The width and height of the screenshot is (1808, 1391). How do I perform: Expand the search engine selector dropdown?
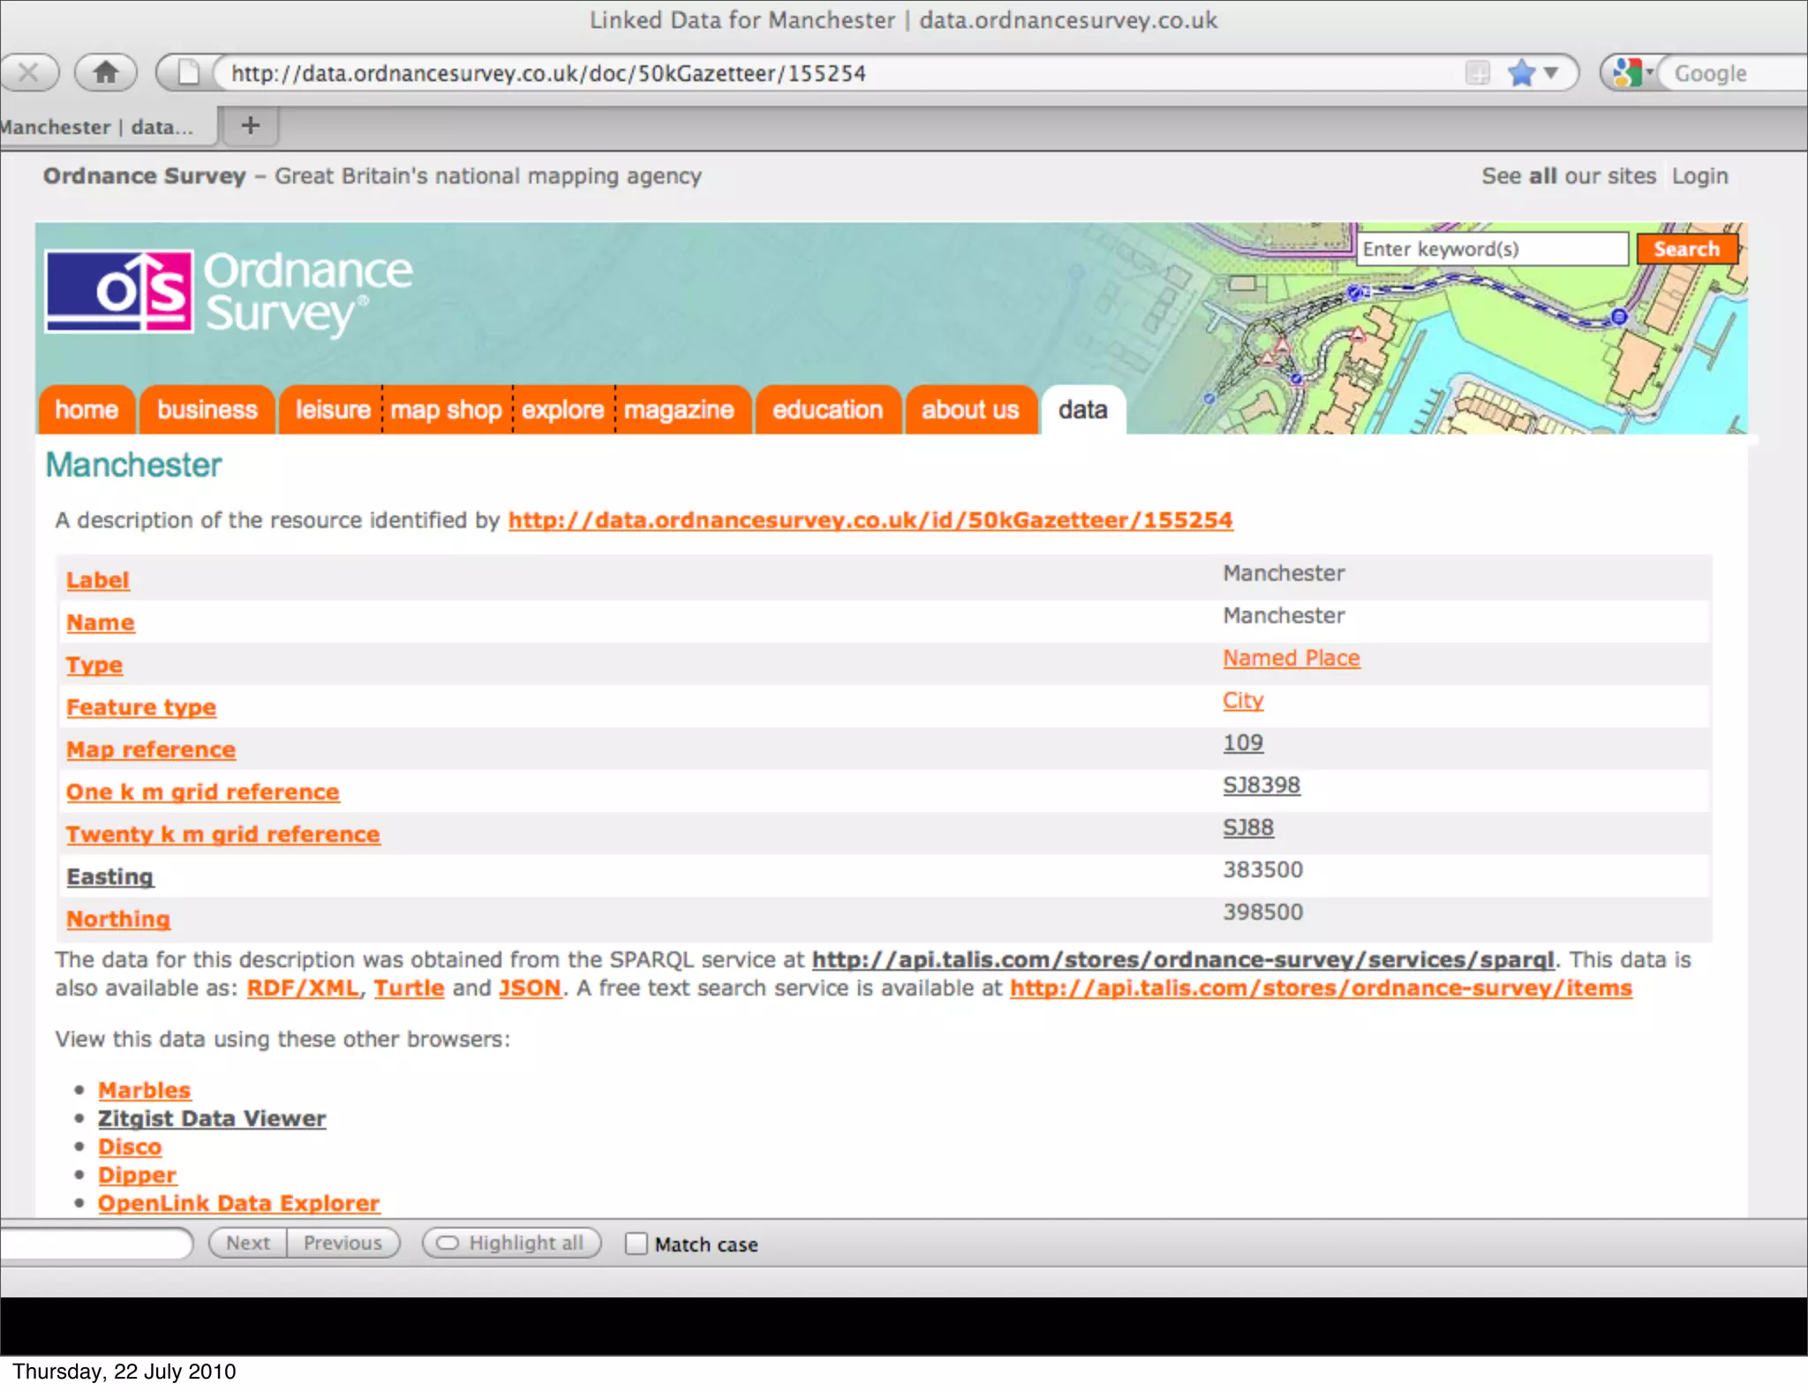1649,71
